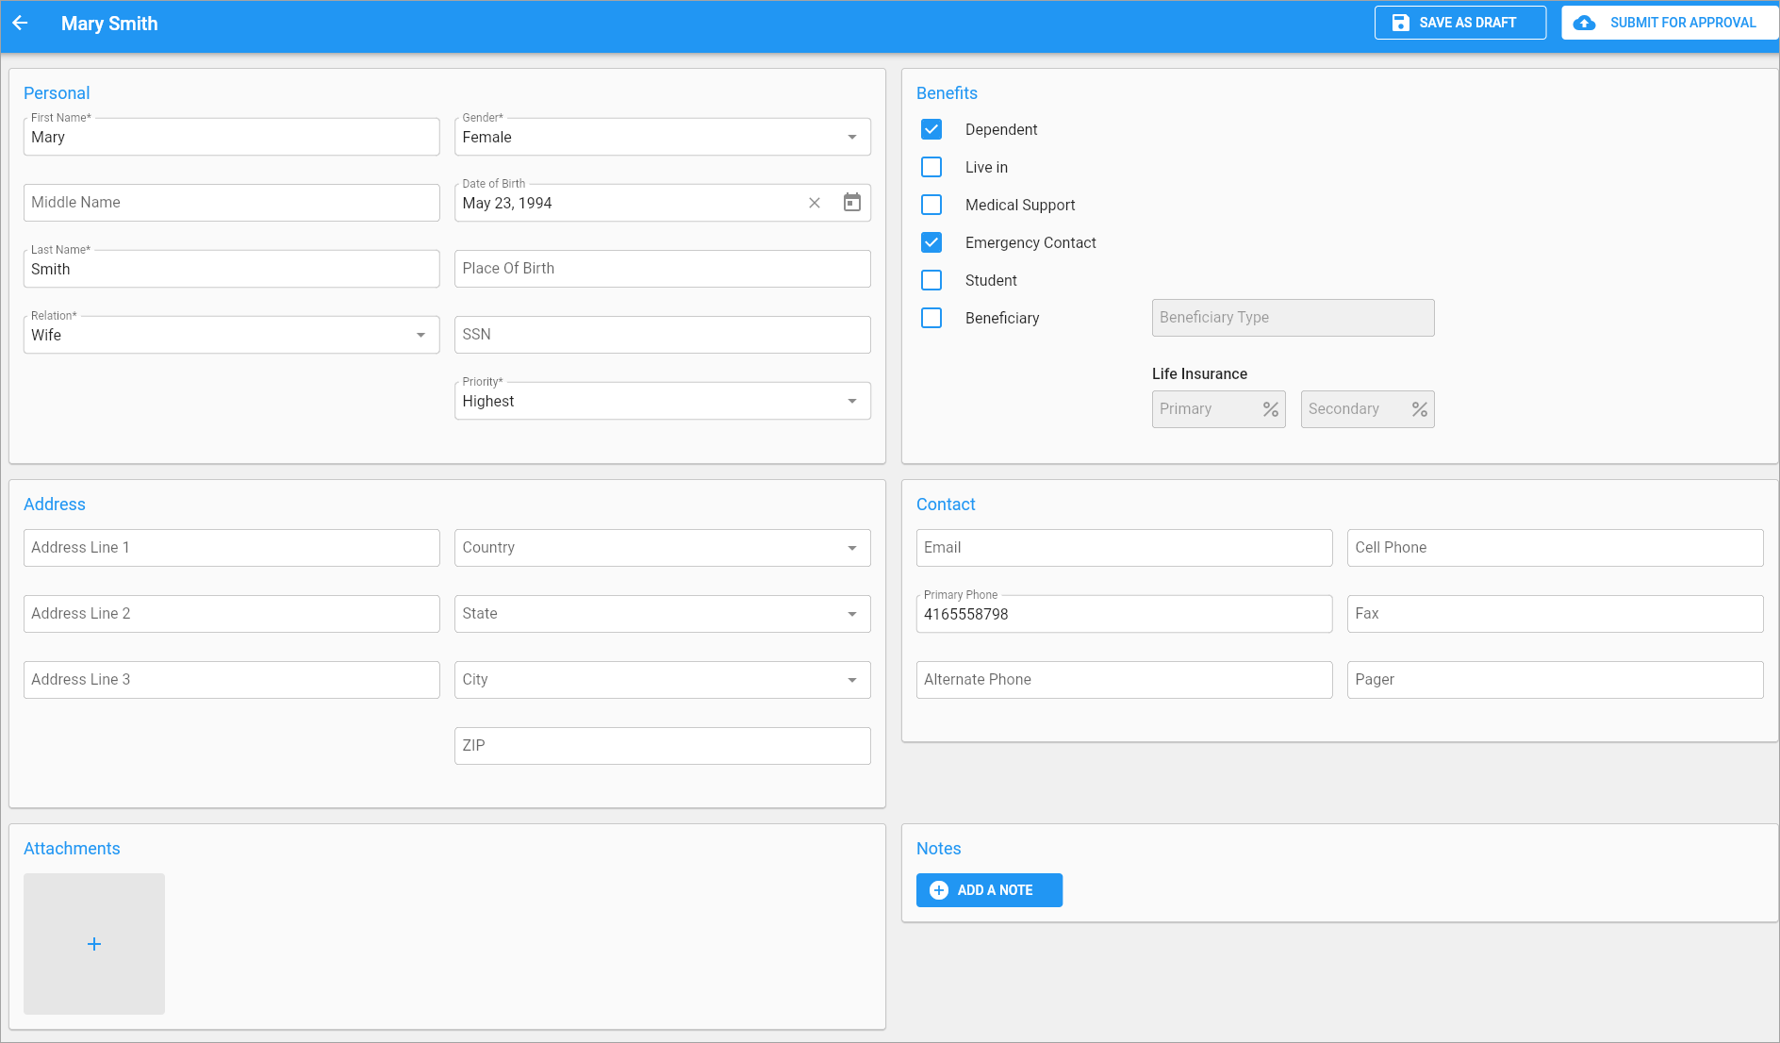Open the Date of Birth calendar picker
The width and height of the screenshot is (1780, 1043).
coord(852,203)
